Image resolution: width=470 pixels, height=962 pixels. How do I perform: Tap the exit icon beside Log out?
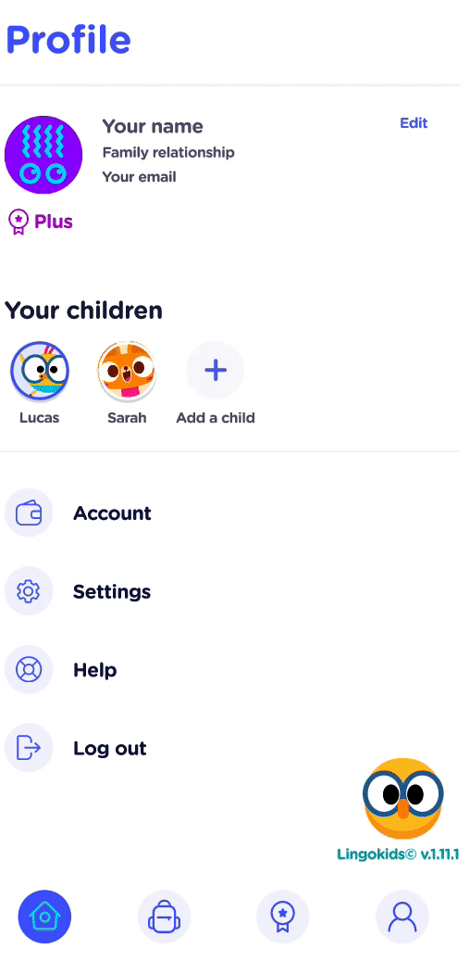coord(29,748)
